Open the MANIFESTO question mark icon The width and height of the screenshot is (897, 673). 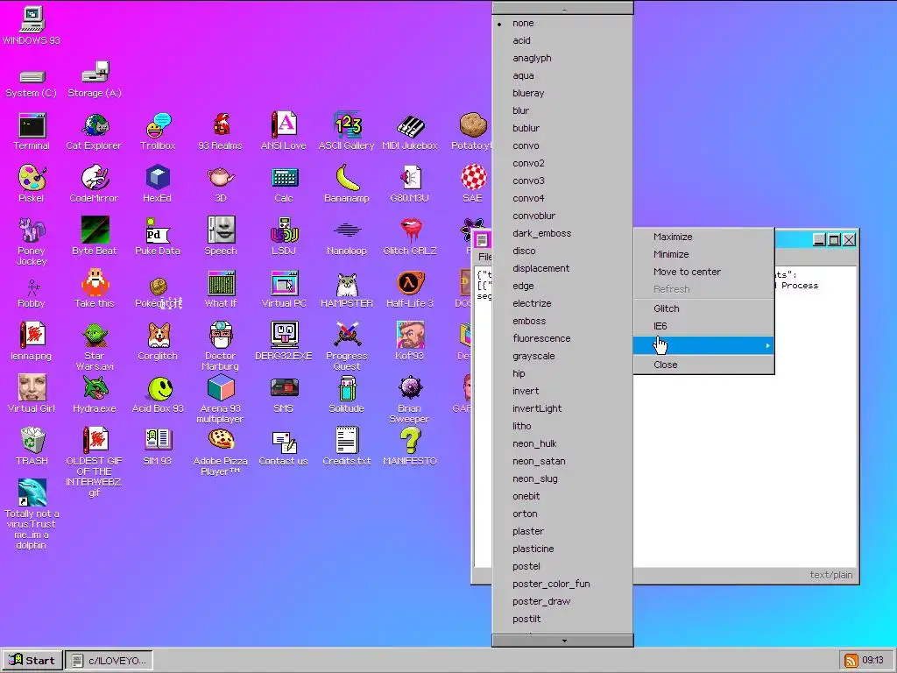click(x=410, y=446)
